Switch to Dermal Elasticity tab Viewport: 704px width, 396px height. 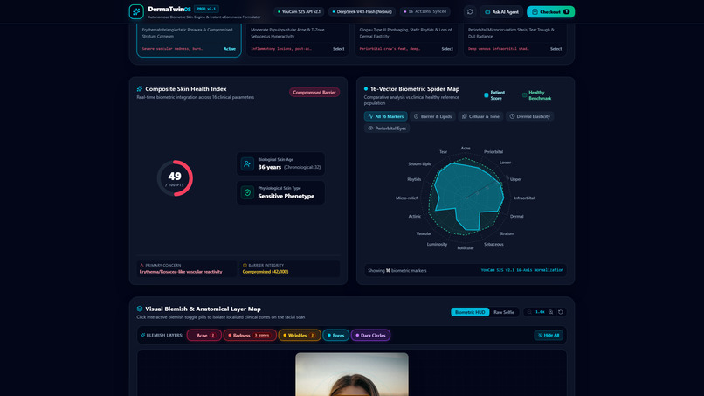tap(530, 116)
